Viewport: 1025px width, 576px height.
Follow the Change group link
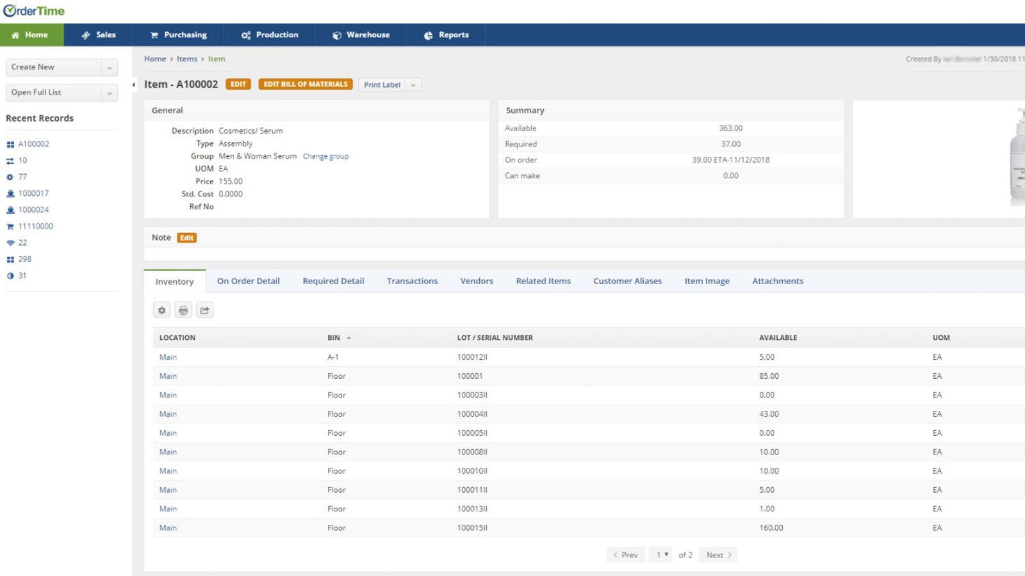click(x=325, y=156)
